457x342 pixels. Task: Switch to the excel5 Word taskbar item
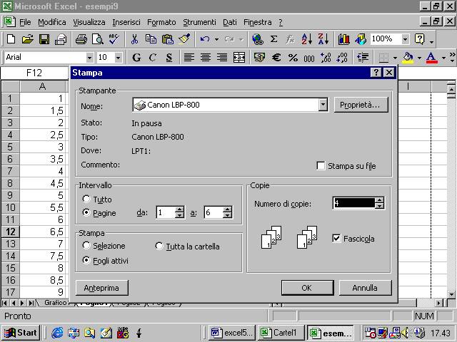232,333
